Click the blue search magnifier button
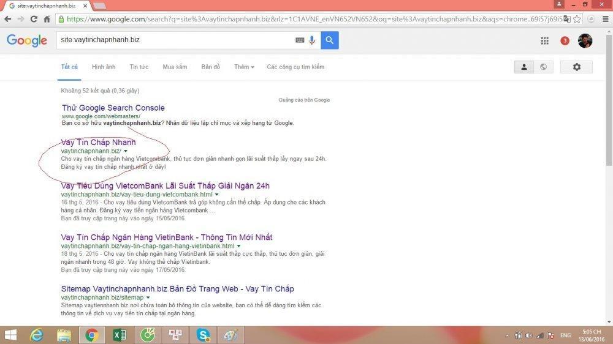Viewport: 613px width, 344px height. (330, 40)
